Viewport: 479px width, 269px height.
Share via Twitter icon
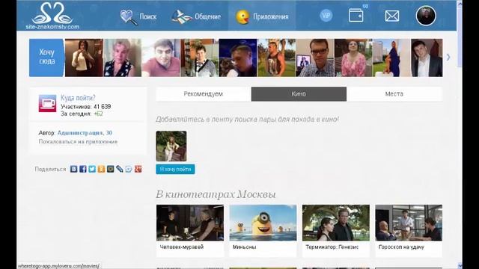(92, 169)
